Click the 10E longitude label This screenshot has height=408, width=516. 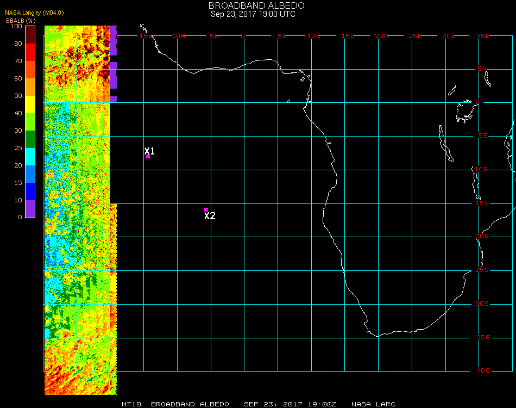pos(313,36)
